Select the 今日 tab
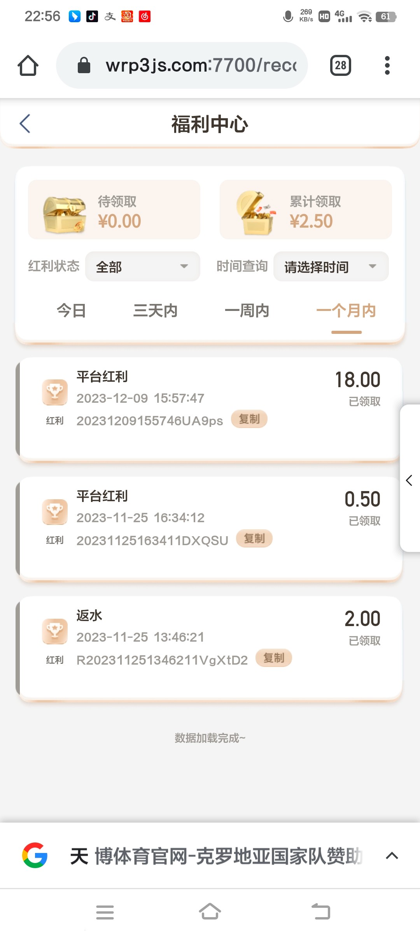The height and width of the screenshot is (937, 420). click(x=71, y=311)
